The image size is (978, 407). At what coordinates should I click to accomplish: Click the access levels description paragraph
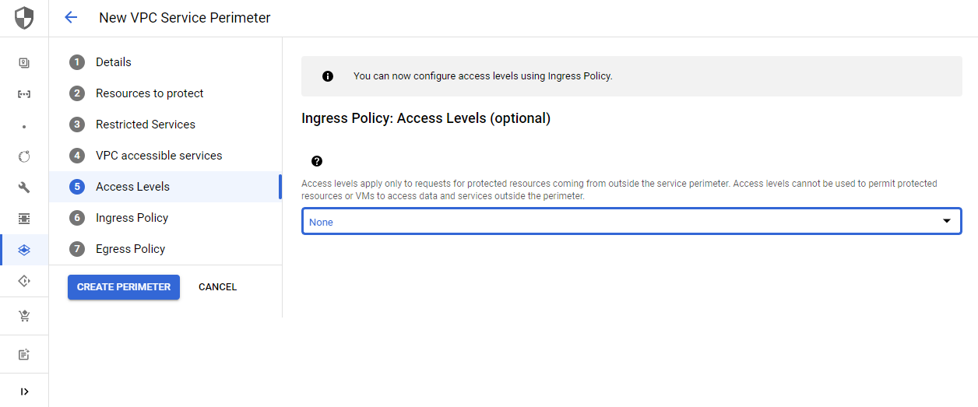(619, 190)
